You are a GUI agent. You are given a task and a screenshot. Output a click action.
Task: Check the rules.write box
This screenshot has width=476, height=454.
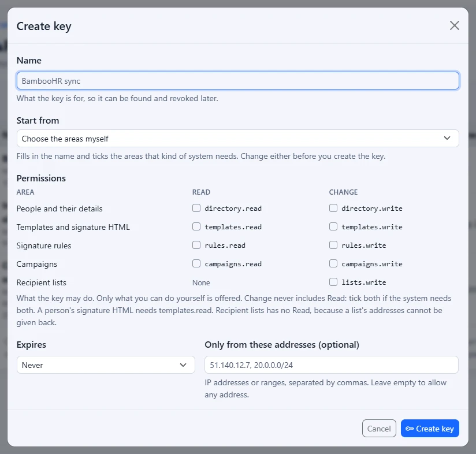(333, 245)
